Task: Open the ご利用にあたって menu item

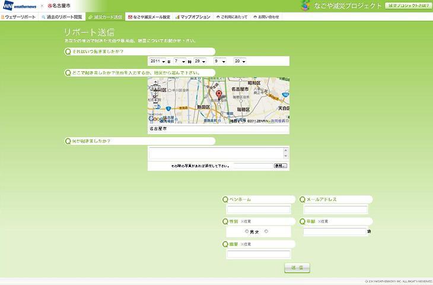Action: (232, 17)
